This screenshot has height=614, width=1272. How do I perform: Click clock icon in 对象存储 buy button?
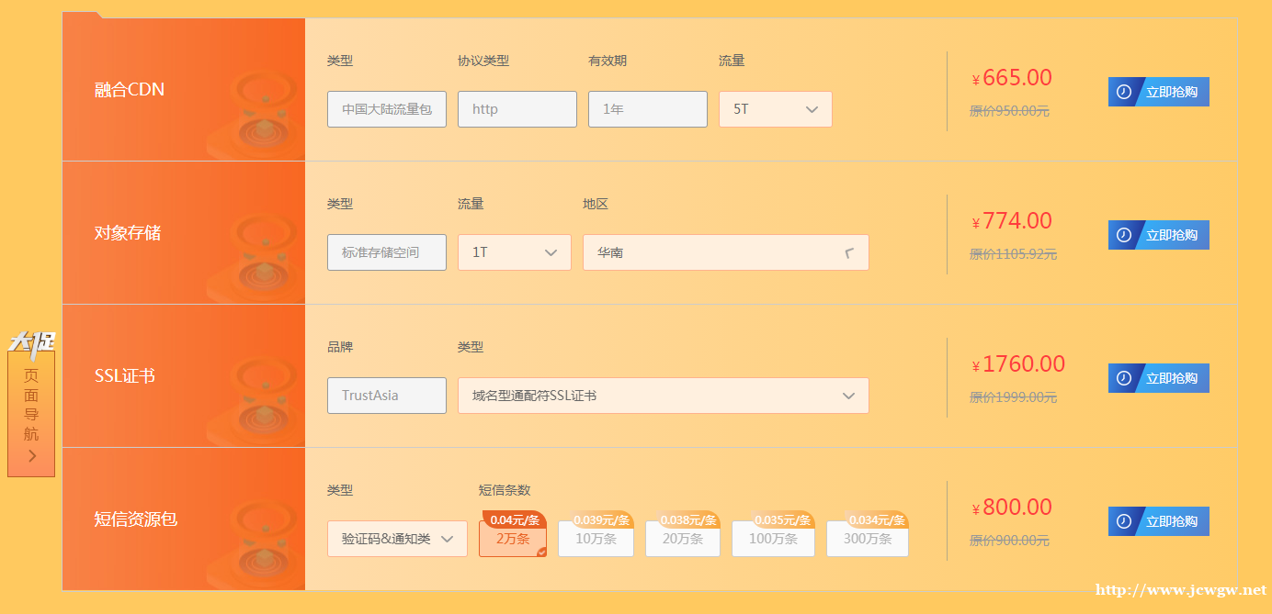(x=1123, y=235)
